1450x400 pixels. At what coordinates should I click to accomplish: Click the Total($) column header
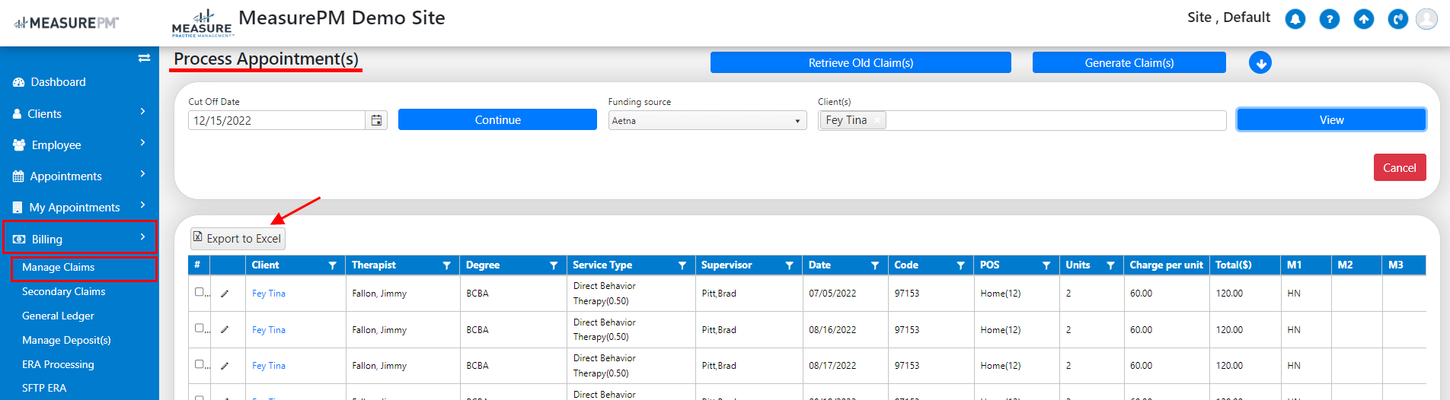(x=1245, y=265)
